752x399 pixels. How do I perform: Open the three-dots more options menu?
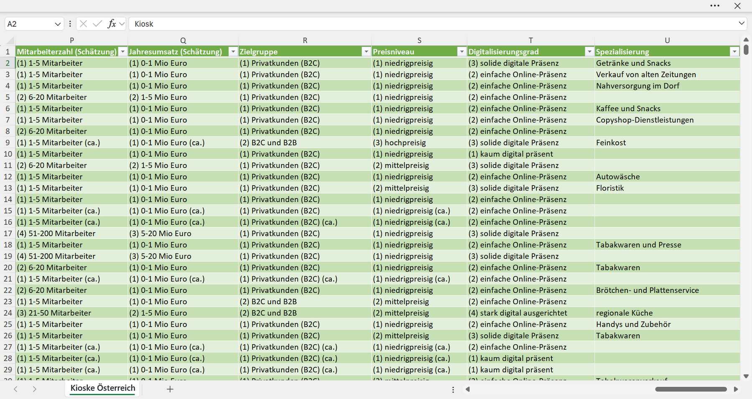coord(715,6)
